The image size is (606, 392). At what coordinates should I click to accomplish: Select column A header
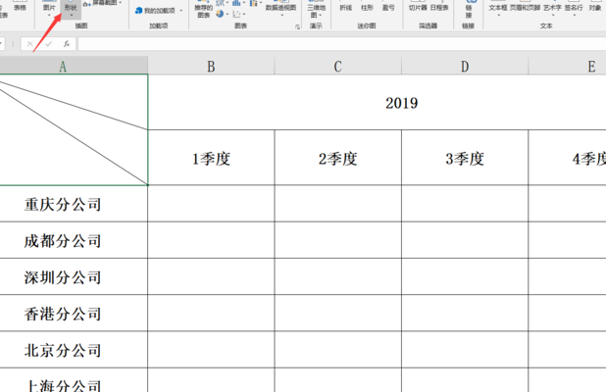click(x=74, y=66)
